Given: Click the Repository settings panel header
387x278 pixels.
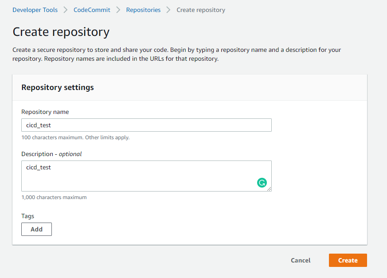Looking at the screenshot, I should coord(58,87).
